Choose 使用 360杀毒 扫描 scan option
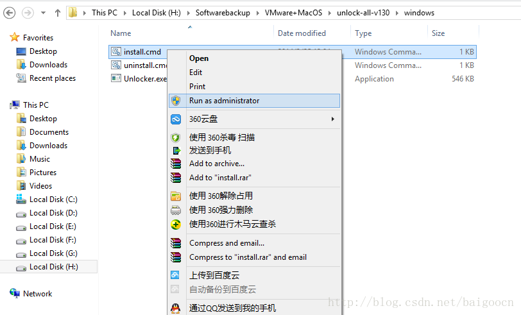 click(254, 137)
